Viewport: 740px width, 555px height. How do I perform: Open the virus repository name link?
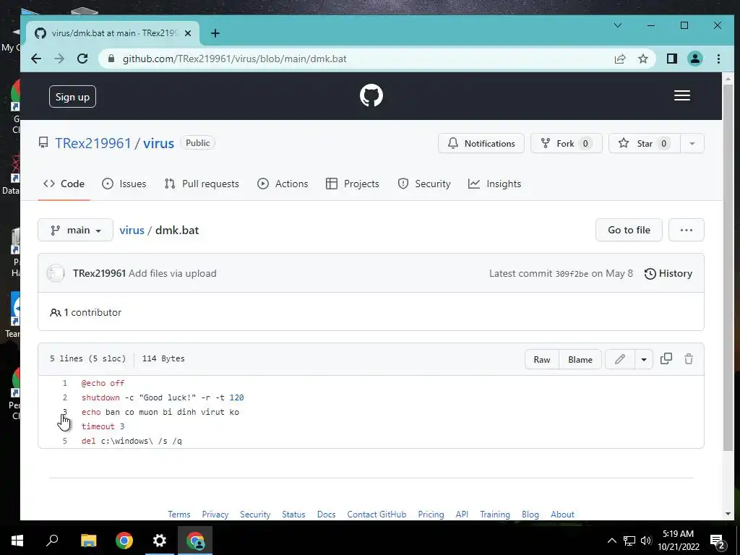click(158, 143)
